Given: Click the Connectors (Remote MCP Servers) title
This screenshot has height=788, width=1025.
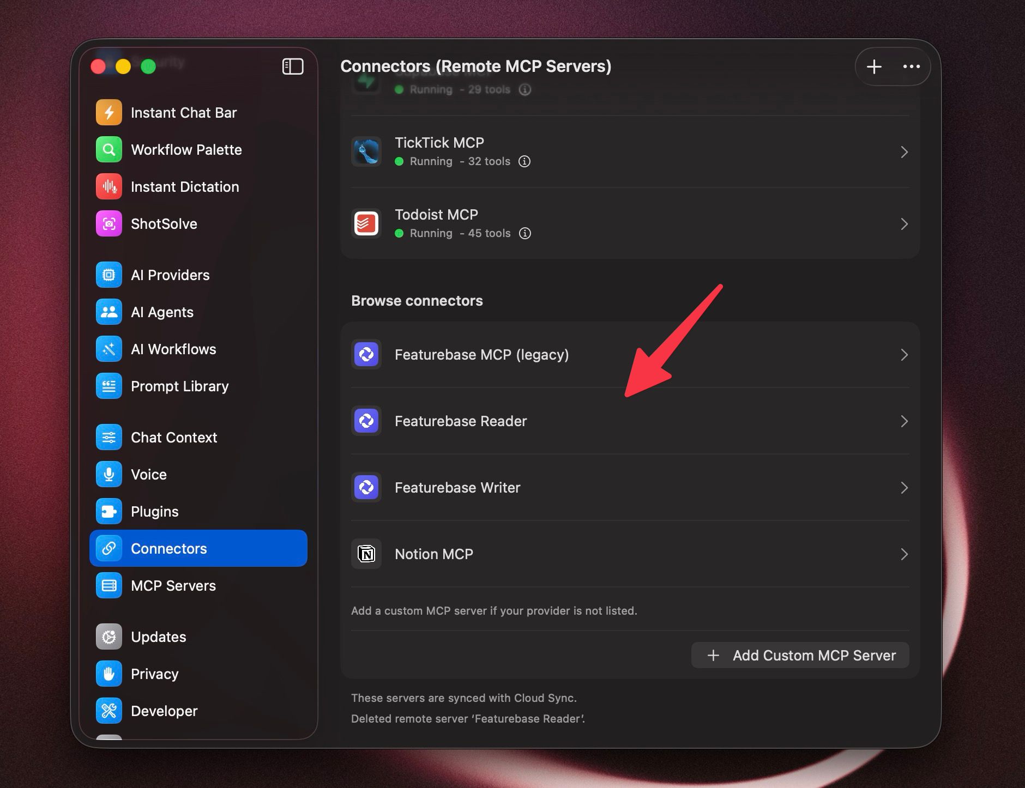Looking at the screenshot, I should [x=476, y=66].
